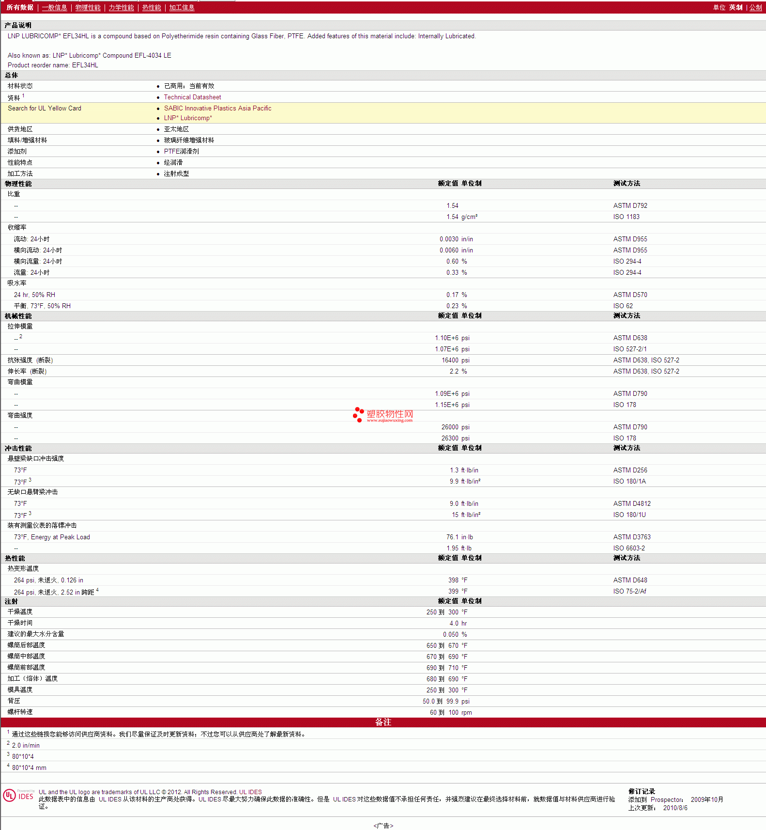This screenshot has width=766, height=830.
Task: Click the 注射成型 processing method value
Action: point(176,174)
